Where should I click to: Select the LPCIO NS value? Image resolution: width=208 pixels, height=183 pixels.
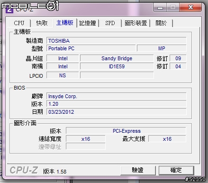click(x=63, y=75)
